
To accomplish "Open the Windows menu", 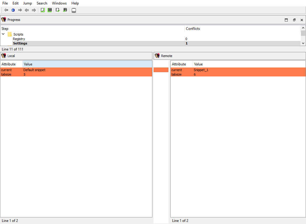I will click(x=59, y=3).
